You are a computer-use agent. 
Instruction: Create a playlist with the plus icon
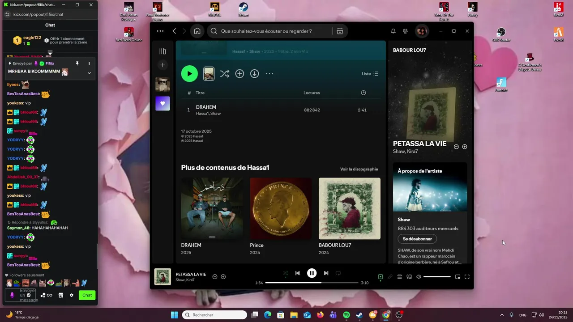pos(162,65)
